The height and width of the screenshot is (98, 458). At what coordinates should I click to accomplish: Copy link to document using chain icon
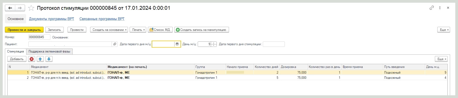432,8
